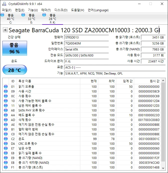Click the CrystalDiskInfo app icon in title bar
The width and height of the screenshot is (168, 173).
4,4
